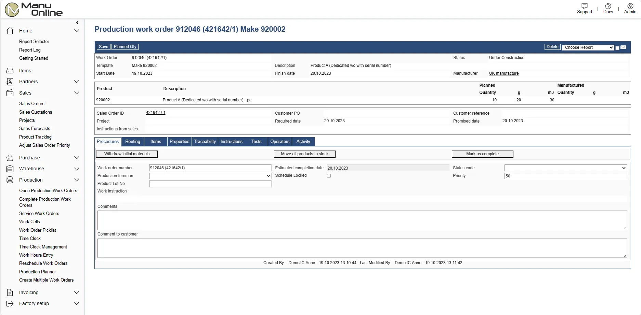Image resolution: width=641 pixels, height=315 pixels.
Task: Click the Sales wallet icon
Action: [x=10, y=93]
